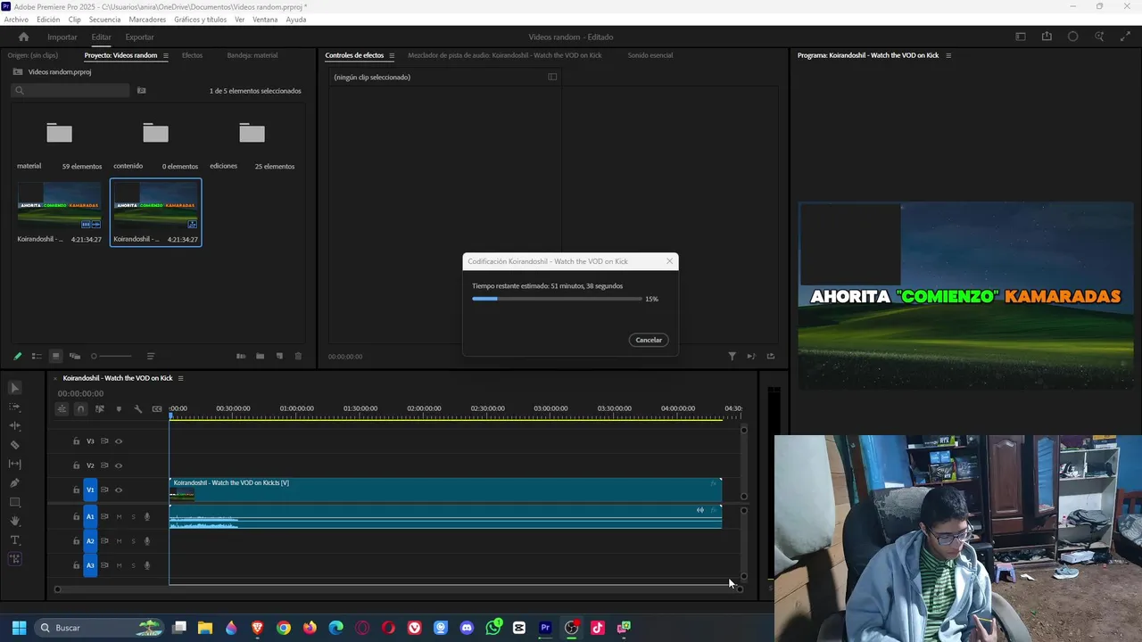Select the Ripple Edit tool
The image size is (1142, 642).
(x=15, y=425)
